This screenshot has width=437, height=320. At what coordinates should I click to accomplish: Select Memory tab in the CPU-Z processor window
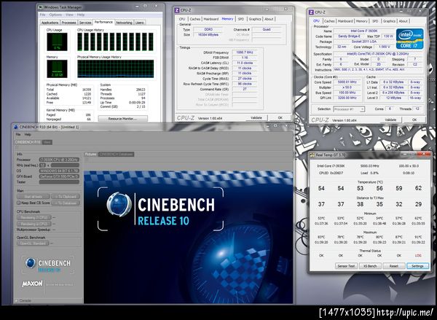[x=362, y=21]
